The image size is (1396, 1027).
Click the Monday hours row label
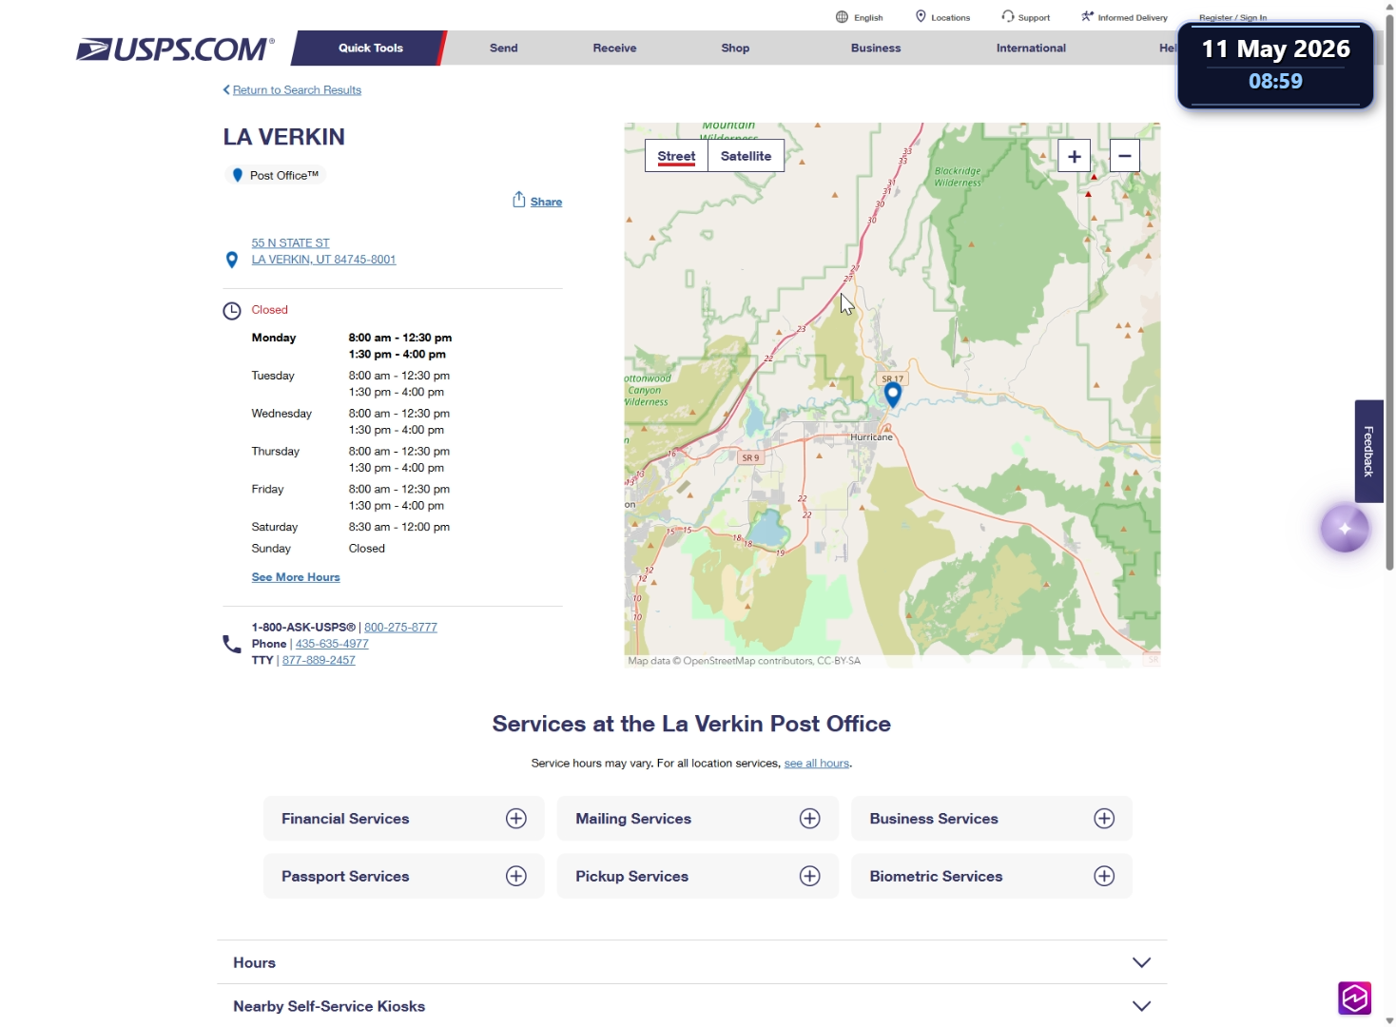[x=274, y=338]
